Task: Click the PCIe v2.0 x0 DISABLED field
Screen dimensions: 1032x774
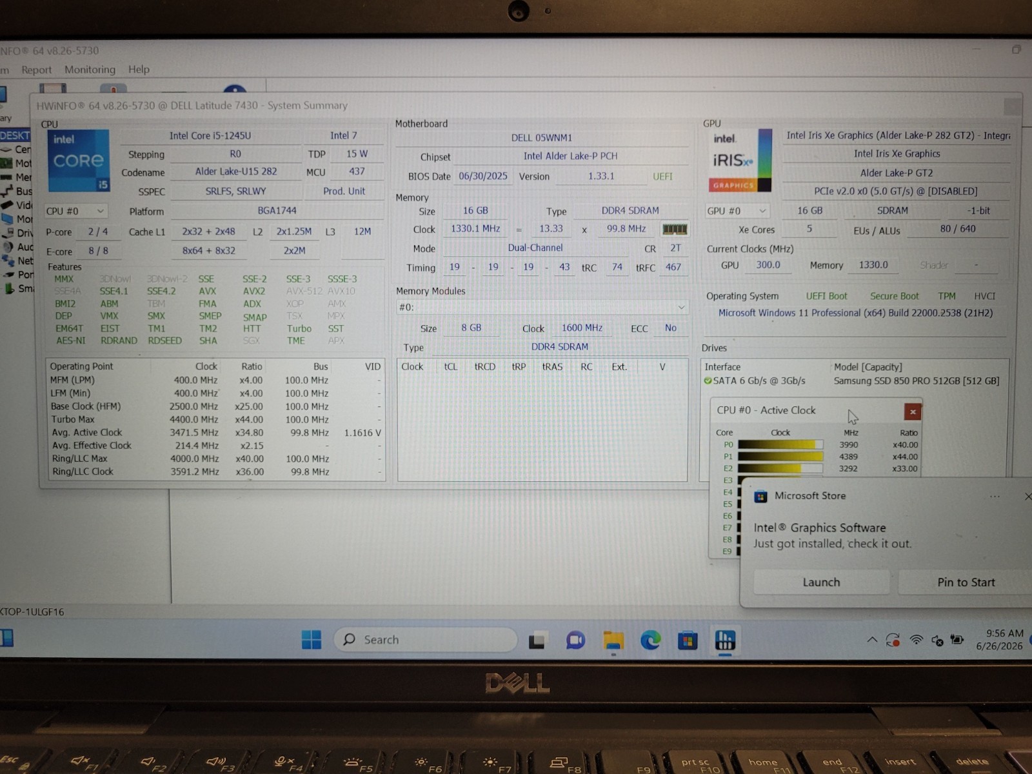Action: 895,192
